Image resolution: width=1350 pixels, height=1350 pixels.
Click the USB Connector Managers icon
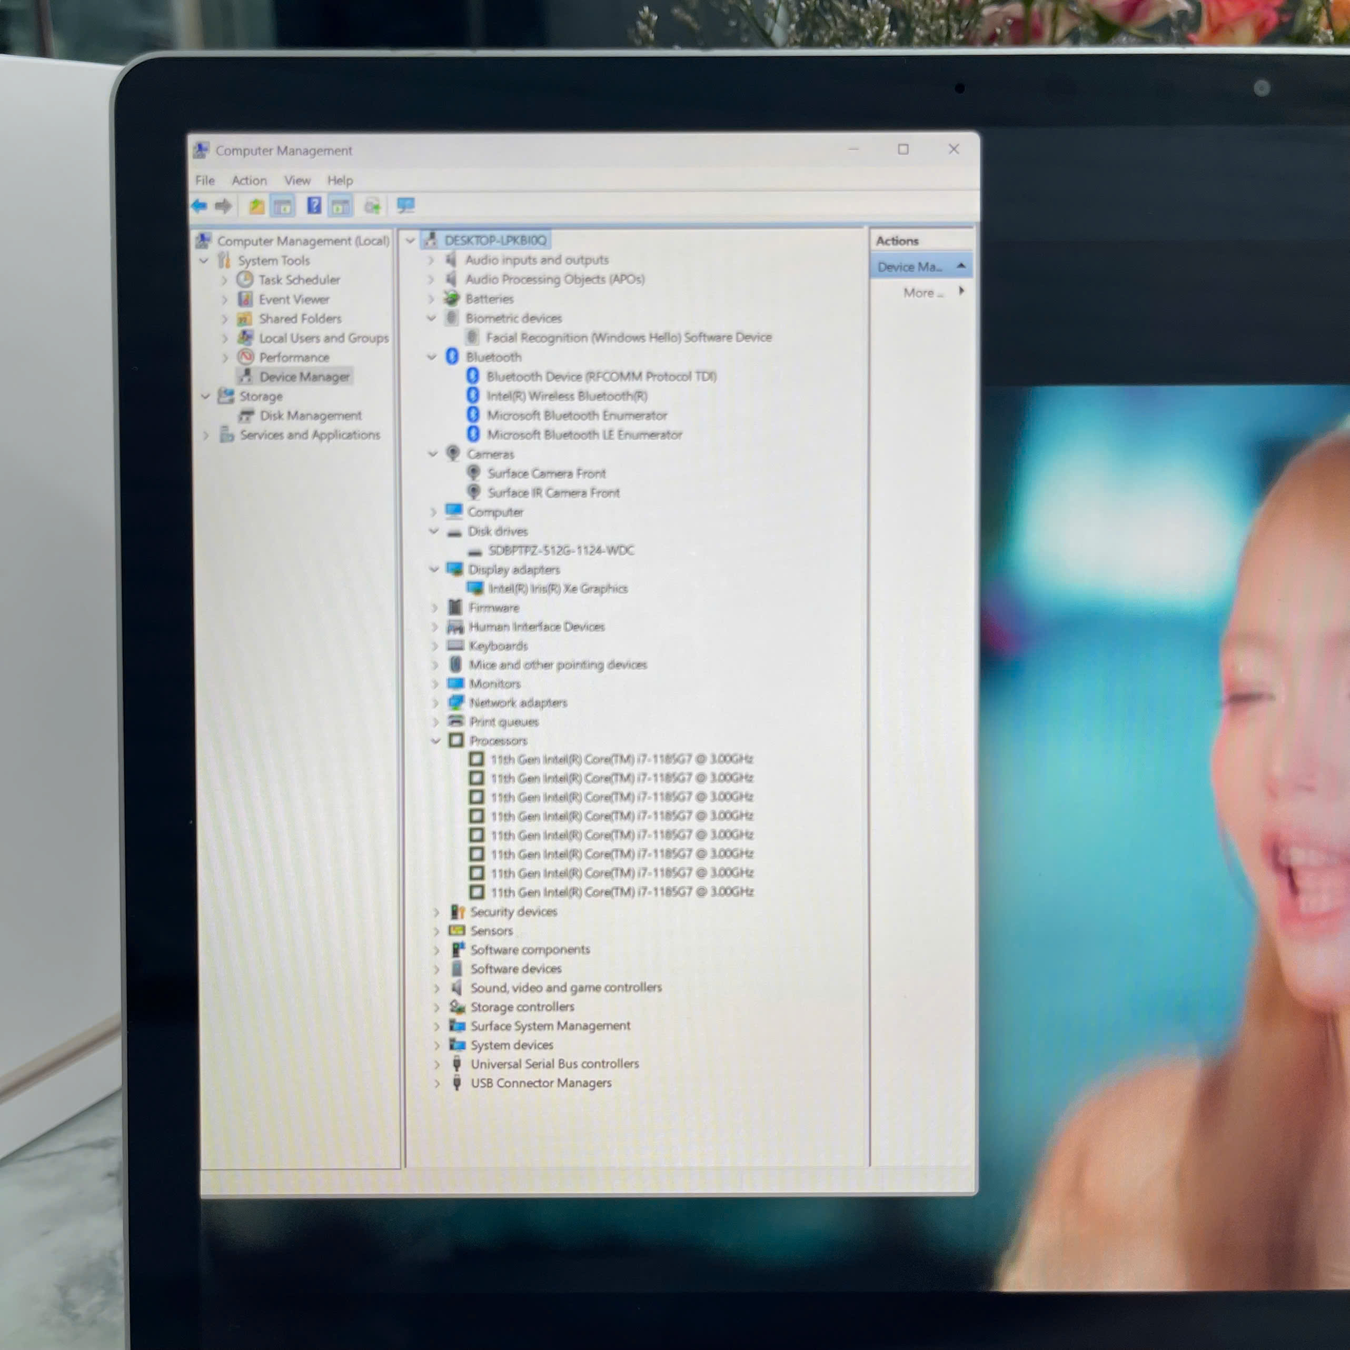point(457,1083)
